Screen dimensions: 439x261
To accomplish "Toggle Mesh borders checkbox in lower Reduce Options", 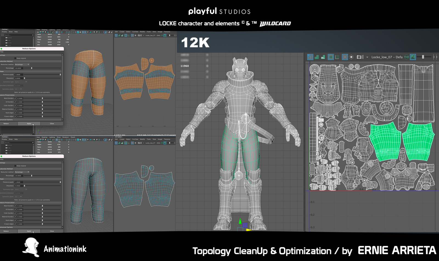I will pos(15,206).
